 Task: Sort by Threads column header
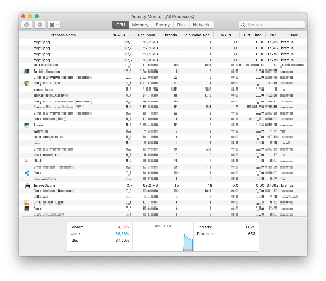[170, 35]
